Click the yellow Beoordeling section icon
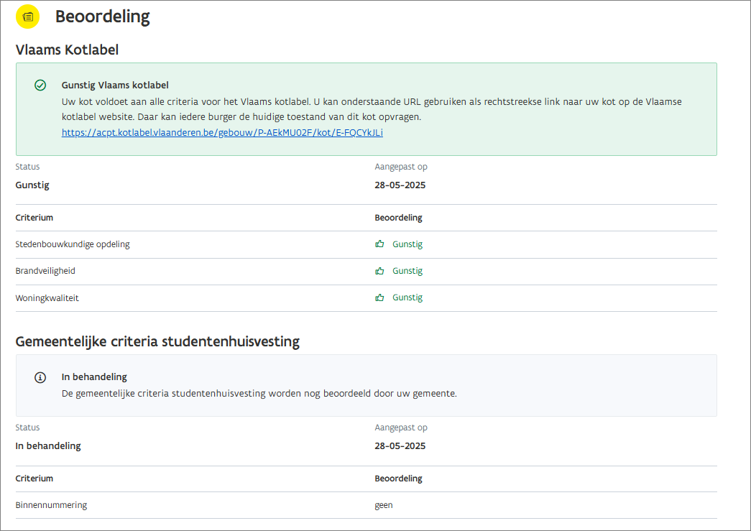Image resolution: width=751 pixels, height=531 pixels. [x=27, y=17]
